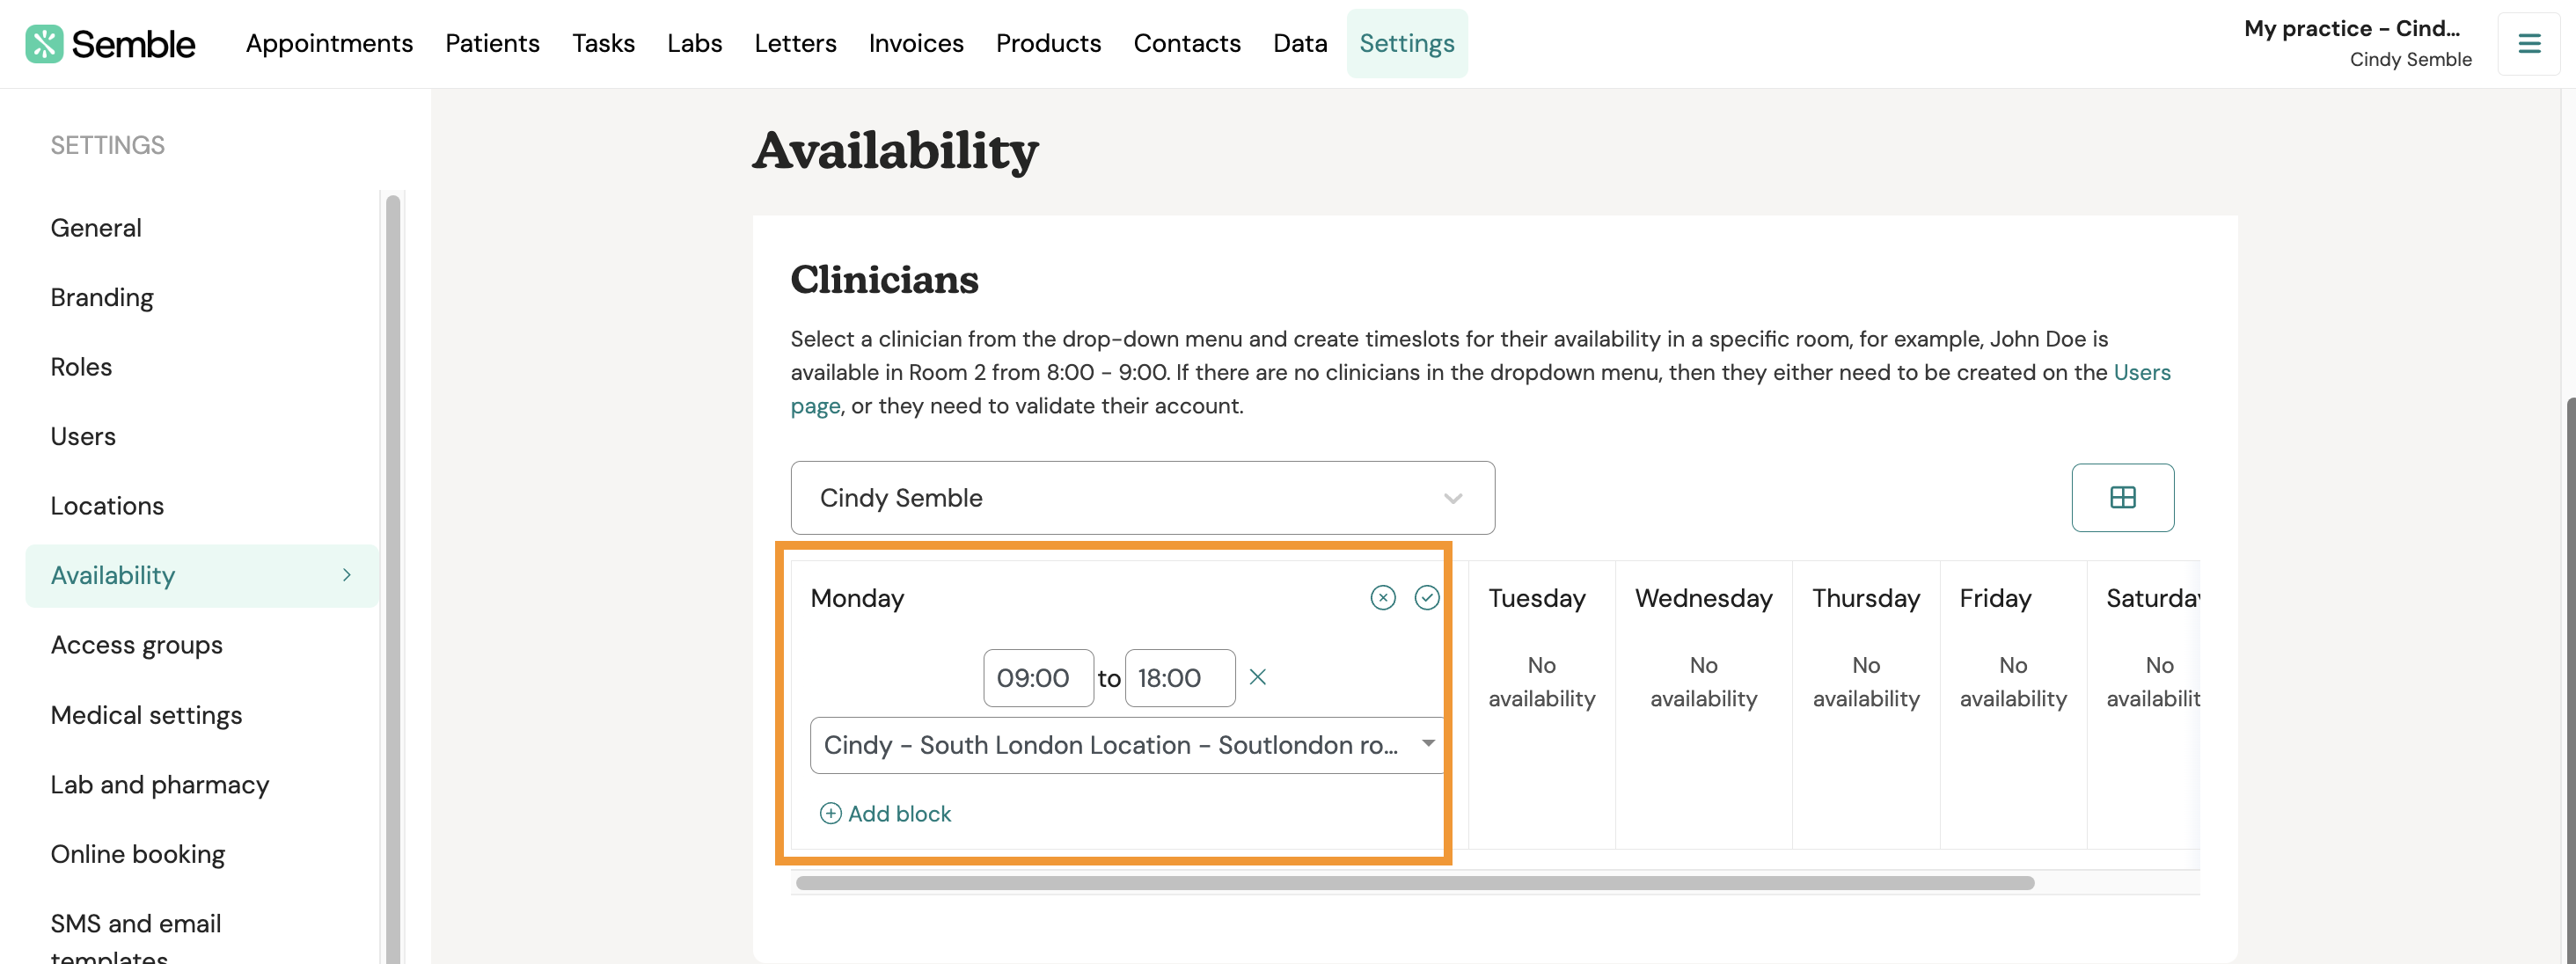Click the Clinicians section heading
2576x964 pixels.
pyautogui.click(x=884, y=279)
